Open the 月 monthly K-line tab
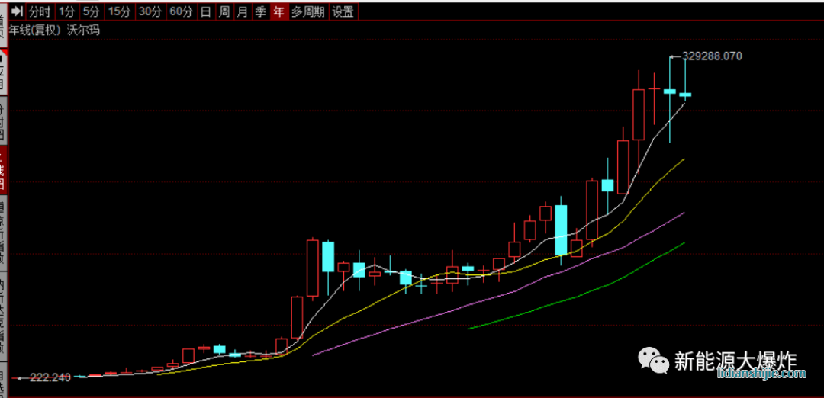 coord(242,11)
